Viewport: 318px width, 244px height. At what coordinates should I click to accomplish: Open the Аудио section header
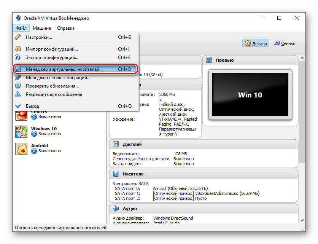(x=204, y=209)
